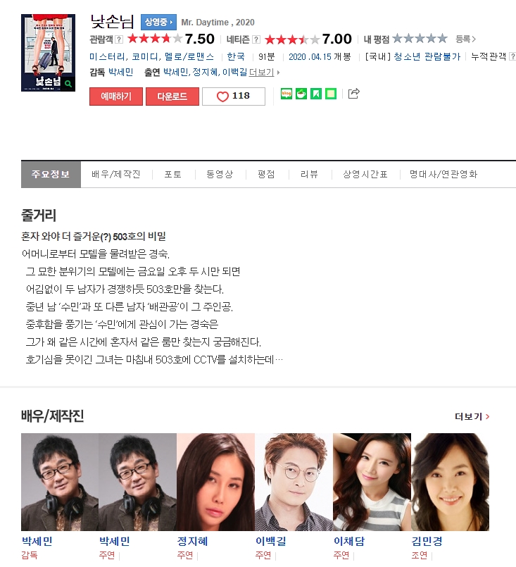Set my rating using 내 평점 stars
The image size is (516, 567).
[x=420, y=38]
